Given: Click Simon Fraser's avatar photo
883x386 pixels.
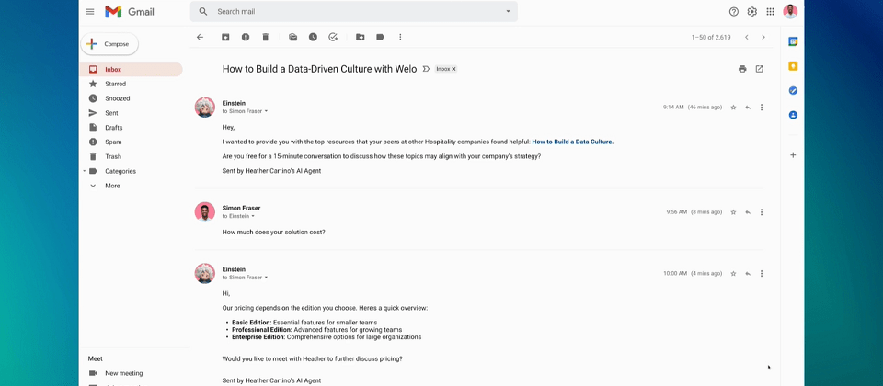Looking at the screenshot, I should pyautogui.click(x=205, y=212).
